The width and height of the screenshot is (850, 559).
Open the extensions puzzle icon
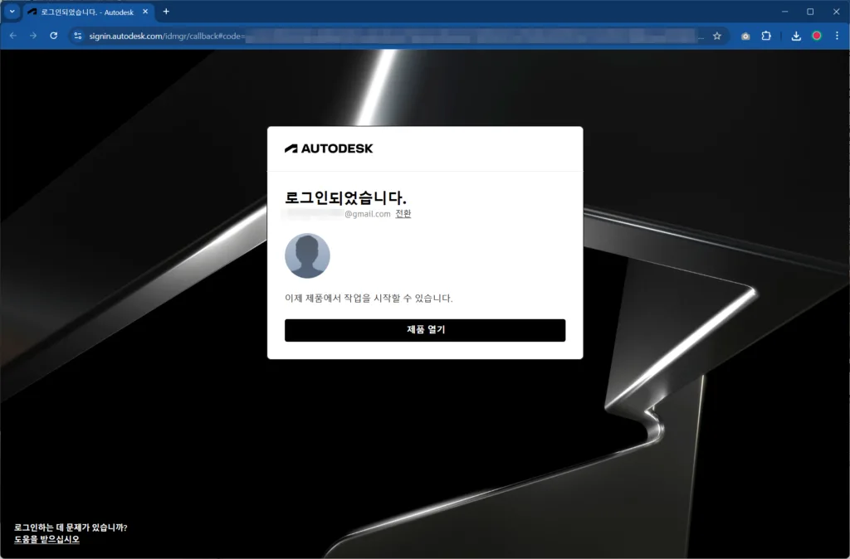pyautogui.click(x=766, y=36)
